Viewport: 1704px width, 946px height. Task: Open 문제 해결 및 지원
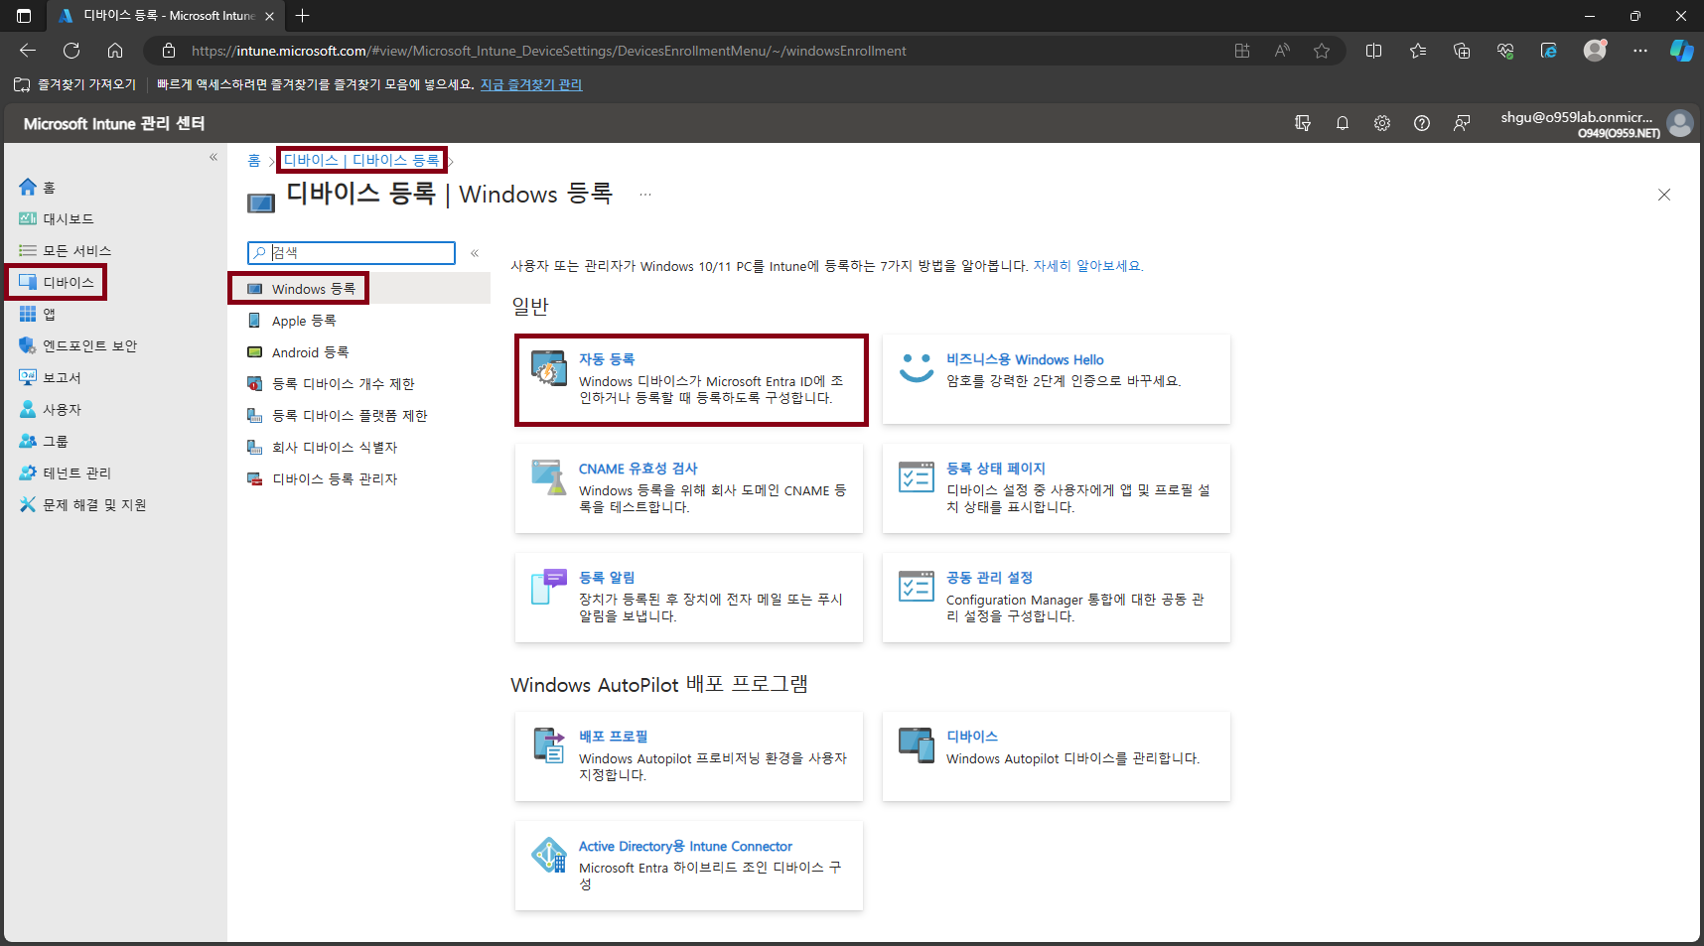pos(83,505)
